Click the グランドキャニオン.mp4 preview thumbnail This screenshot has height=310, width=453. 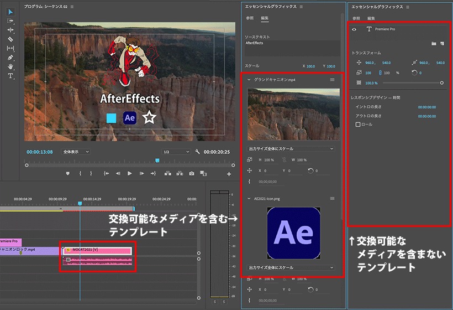click(294, 115)
